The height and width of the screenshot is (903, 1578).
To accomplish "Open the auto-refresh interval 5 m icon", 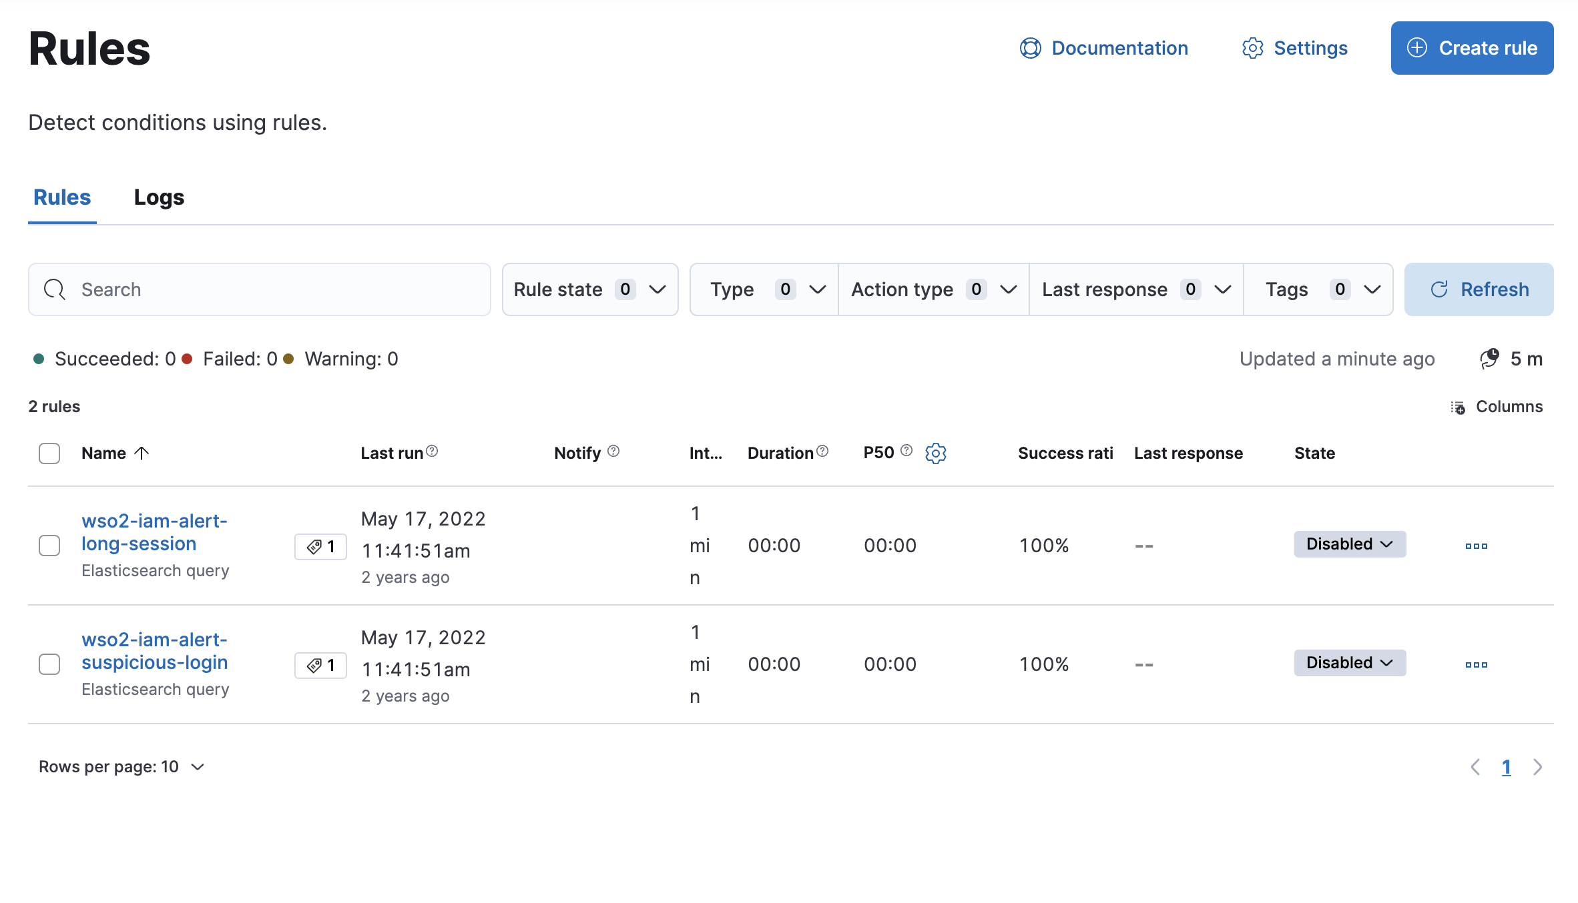I will (1489, 359).
